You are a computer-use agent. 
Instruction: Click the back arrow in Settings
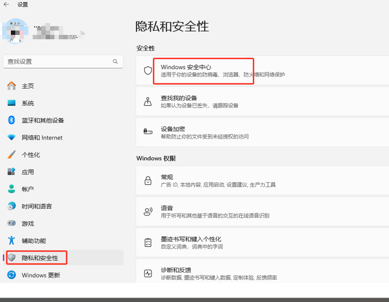(x=6, y=4)
